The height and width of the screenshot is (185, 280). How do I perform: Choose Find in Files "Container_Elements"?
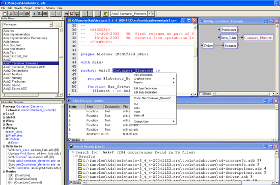click(x=153, y=98)
